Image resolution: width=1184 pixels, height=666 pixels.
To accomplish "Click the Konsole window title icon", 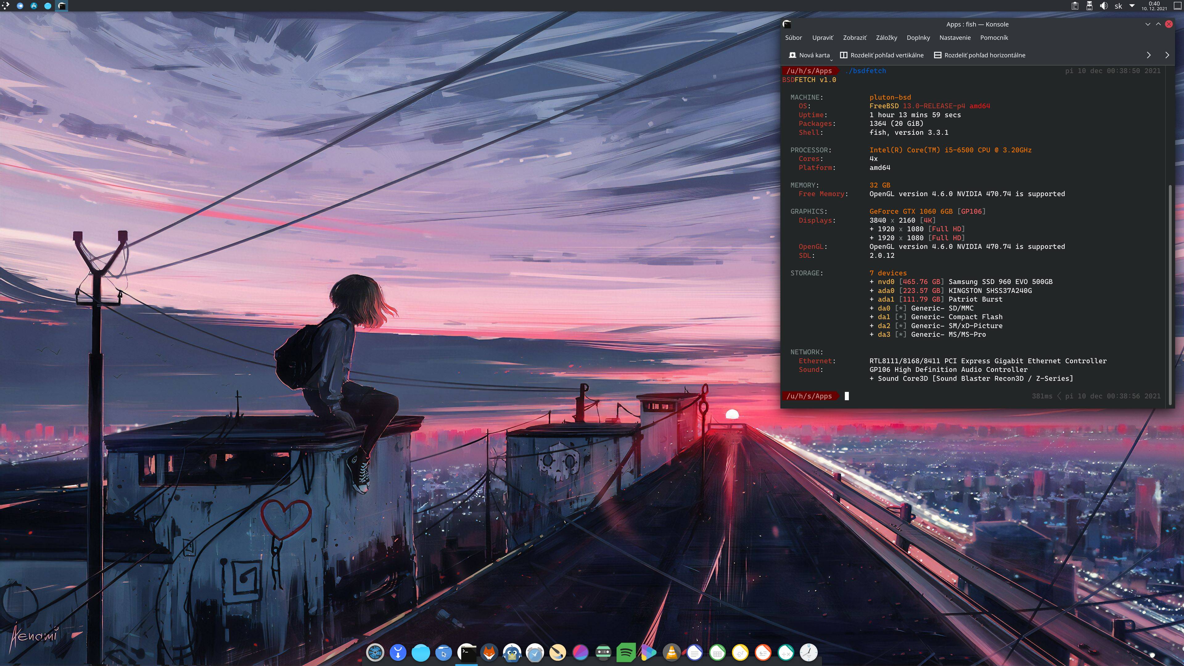I will tap(787, 24).
